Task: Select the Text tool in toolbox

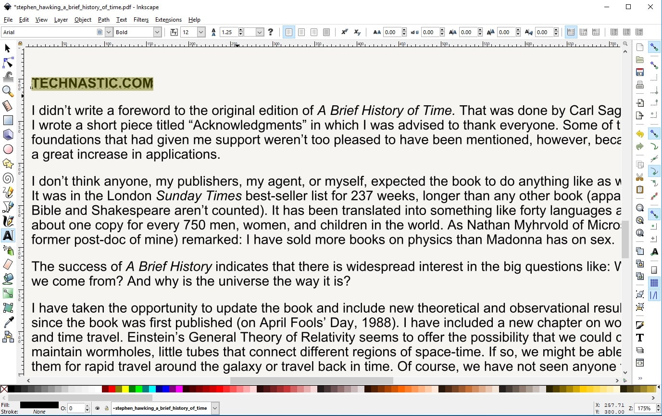Action: click(8, 236)
